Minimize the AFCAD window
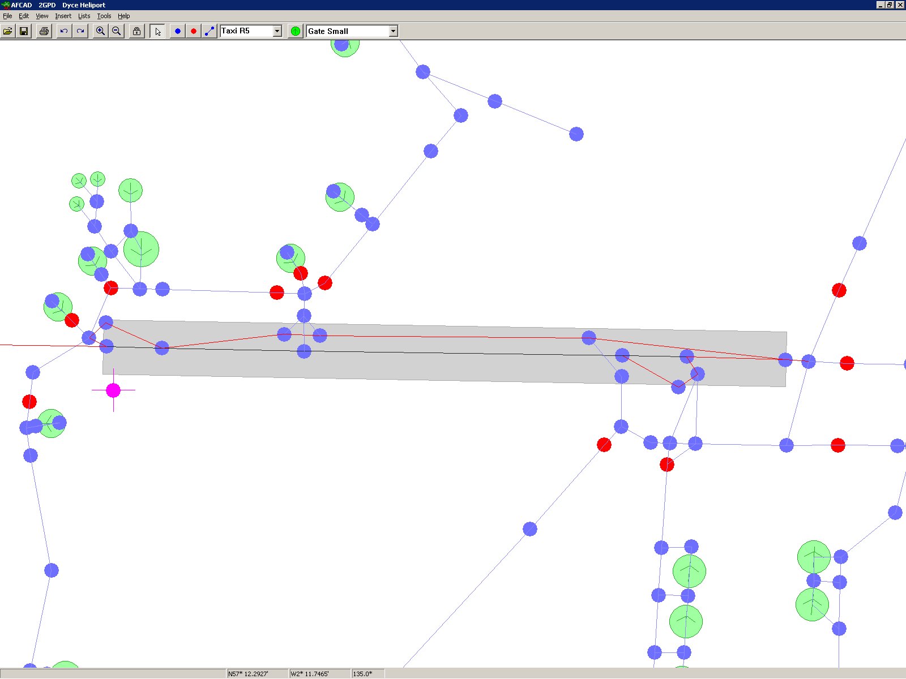Screen dimensions: 906x679 pyautogui.click(x=881, y=5)
